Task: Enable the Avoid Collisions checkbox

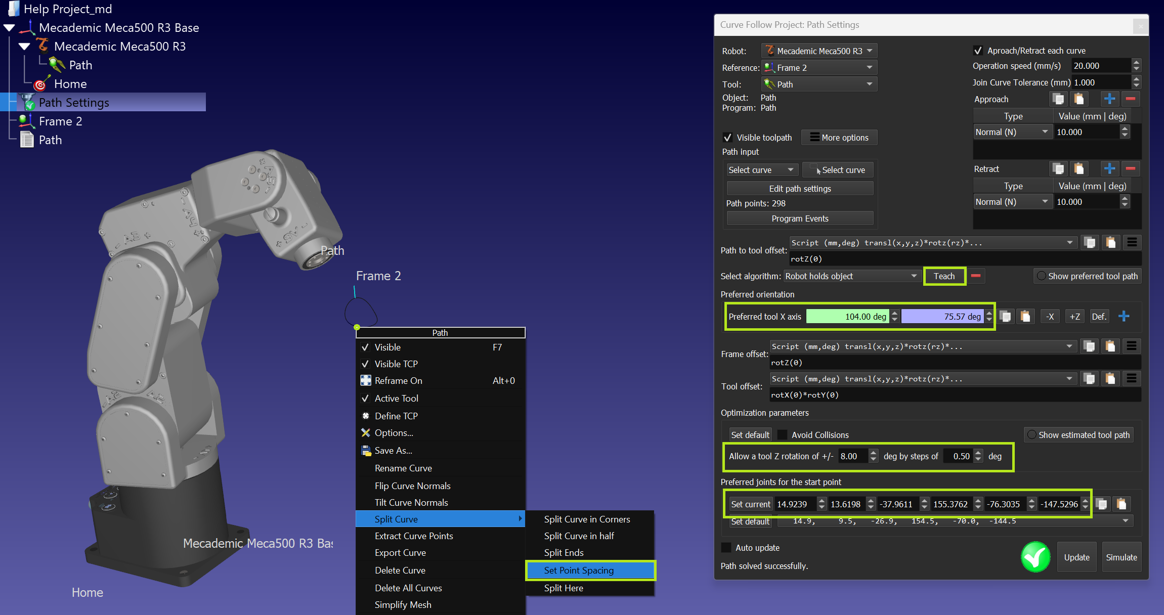Action: [x=782, y=435]
